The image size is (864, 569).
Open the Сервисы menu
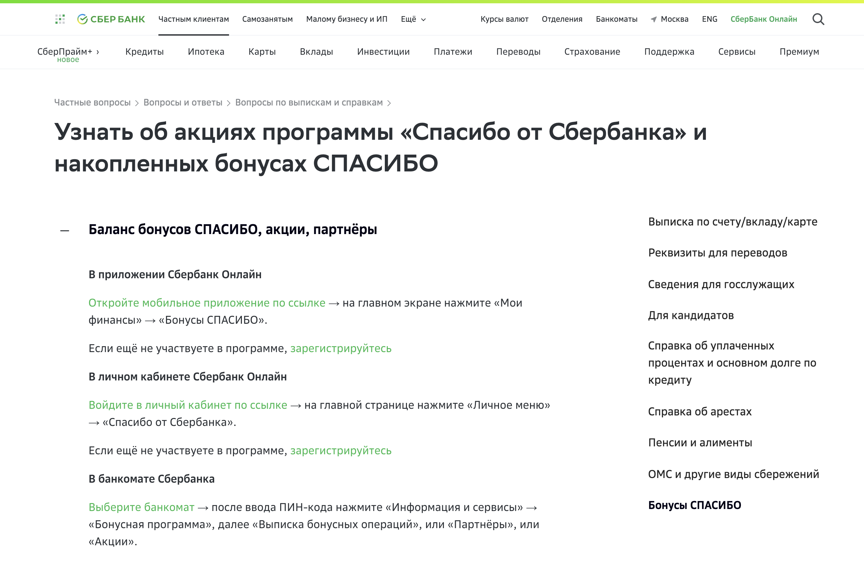[737, 51]
